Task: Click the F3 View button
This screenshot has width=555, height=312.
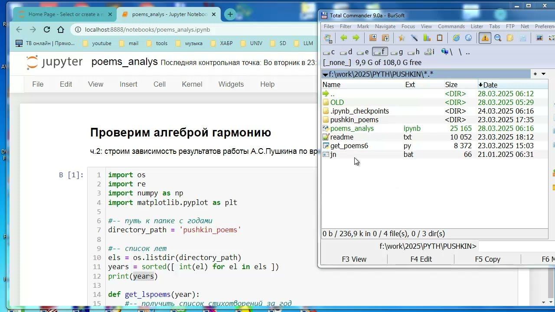Action: point(354,259)
